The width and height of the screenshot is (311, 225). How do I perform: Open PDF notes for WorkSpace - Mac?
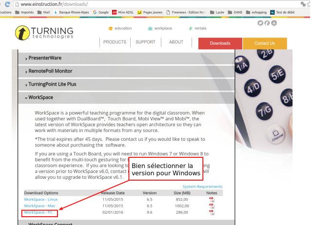(212, 206)
